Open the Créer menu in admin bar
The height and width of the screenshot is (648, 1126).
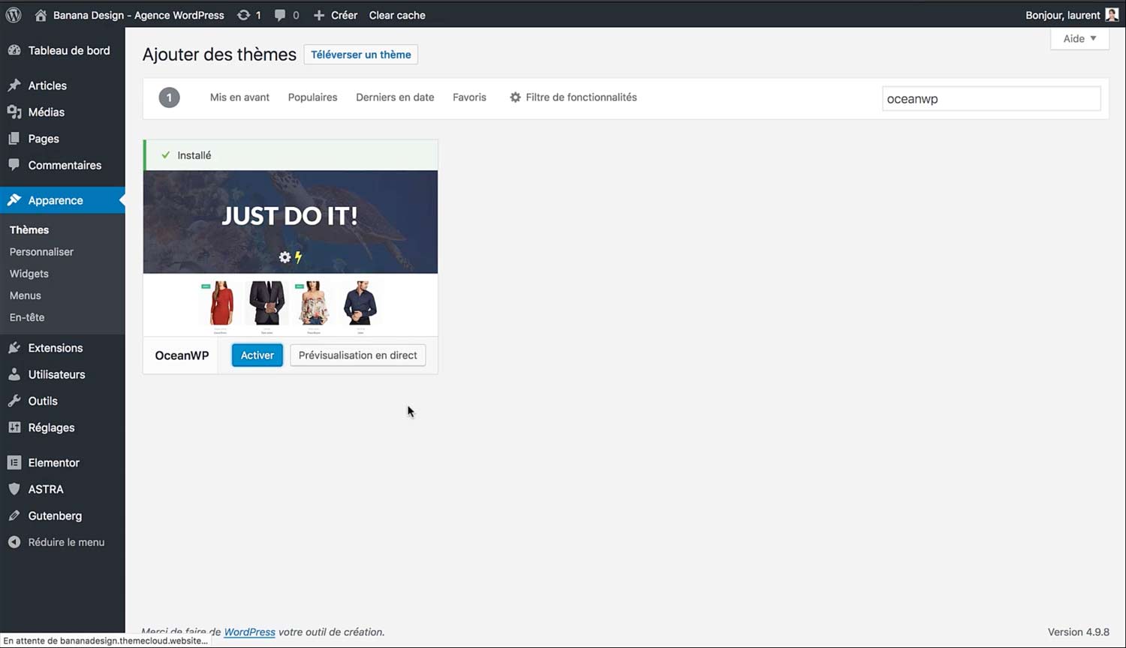click(335, 15)
